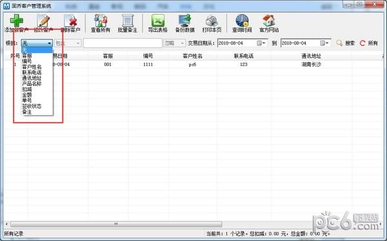The image size is (387, 241).
Task: Click 编号 column header
Action: (148, 56)
